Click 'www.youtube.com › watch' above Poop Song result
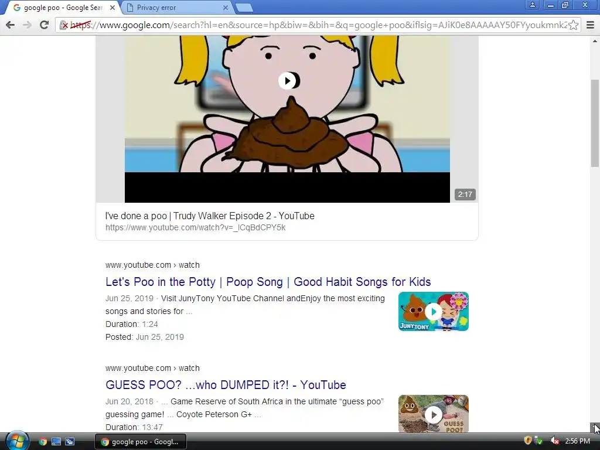The height and width of the screenshot is (450, 600). pyautogui.click(x=152, y=265)
